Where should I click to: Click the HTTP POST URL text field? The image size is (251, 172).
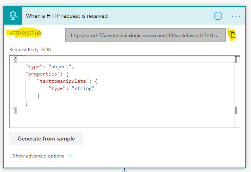(x=145, y=35)
